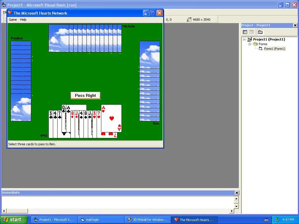The height and width of the screenshot is (224, 299).
Task: Select the 7 of clubs card
Action: [x=60, y=124]
